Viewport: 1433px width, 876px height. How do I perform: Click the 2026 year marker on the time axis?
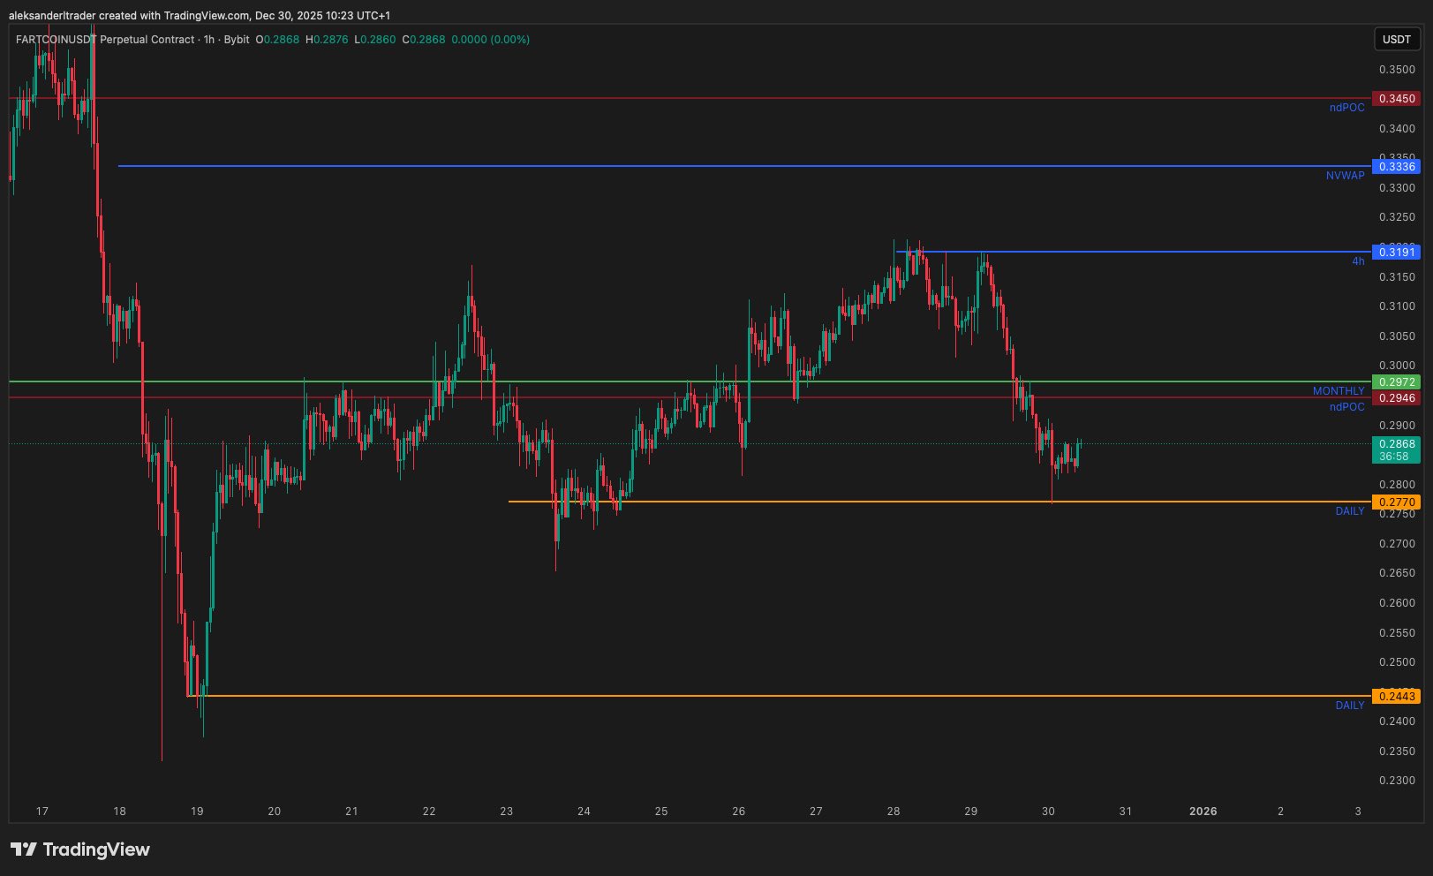tap(1203, 812)
